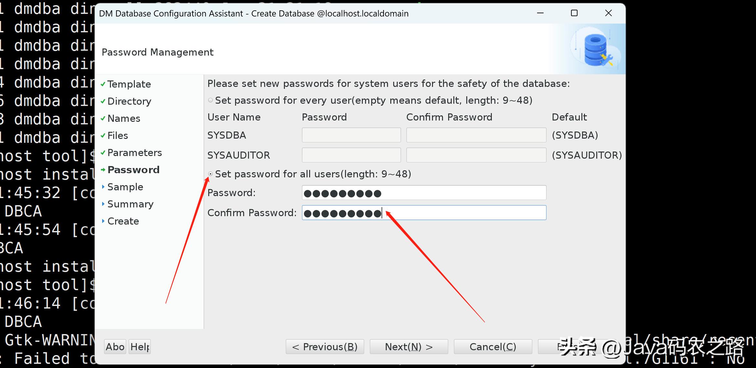Cancel the database creation wizard
The width and height of the screenshot is (756, 368).
click(x=493, y=347)
